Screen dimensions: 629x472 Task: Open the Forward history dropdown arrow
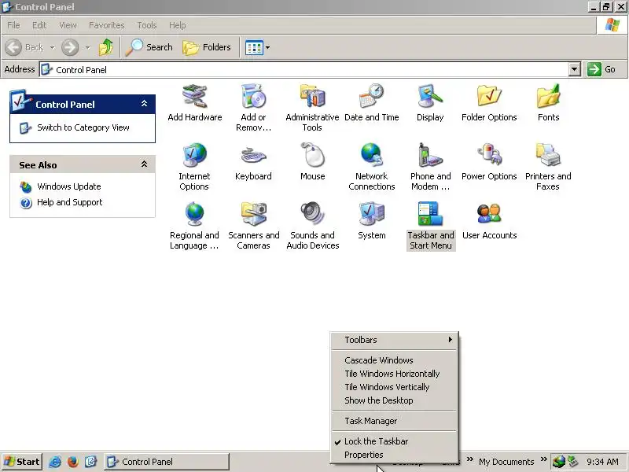[x=87, y=47]
